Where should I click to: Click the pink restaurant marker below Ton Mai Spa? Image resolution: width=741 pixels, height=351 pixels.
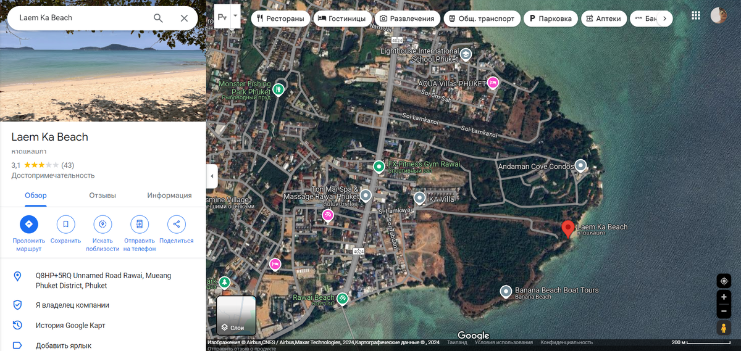[328, 215]
